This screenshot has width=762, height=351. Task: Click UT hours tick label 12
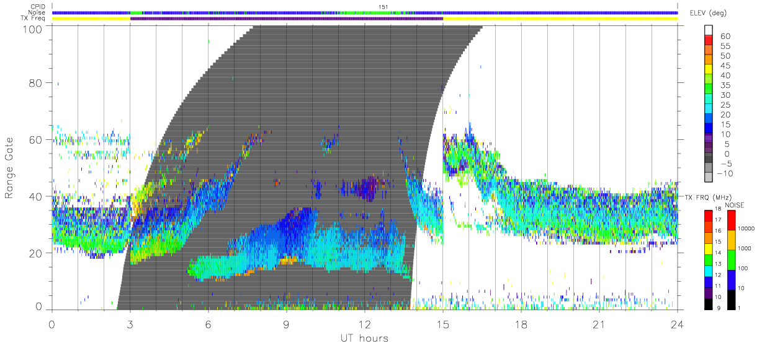point(364,324)
